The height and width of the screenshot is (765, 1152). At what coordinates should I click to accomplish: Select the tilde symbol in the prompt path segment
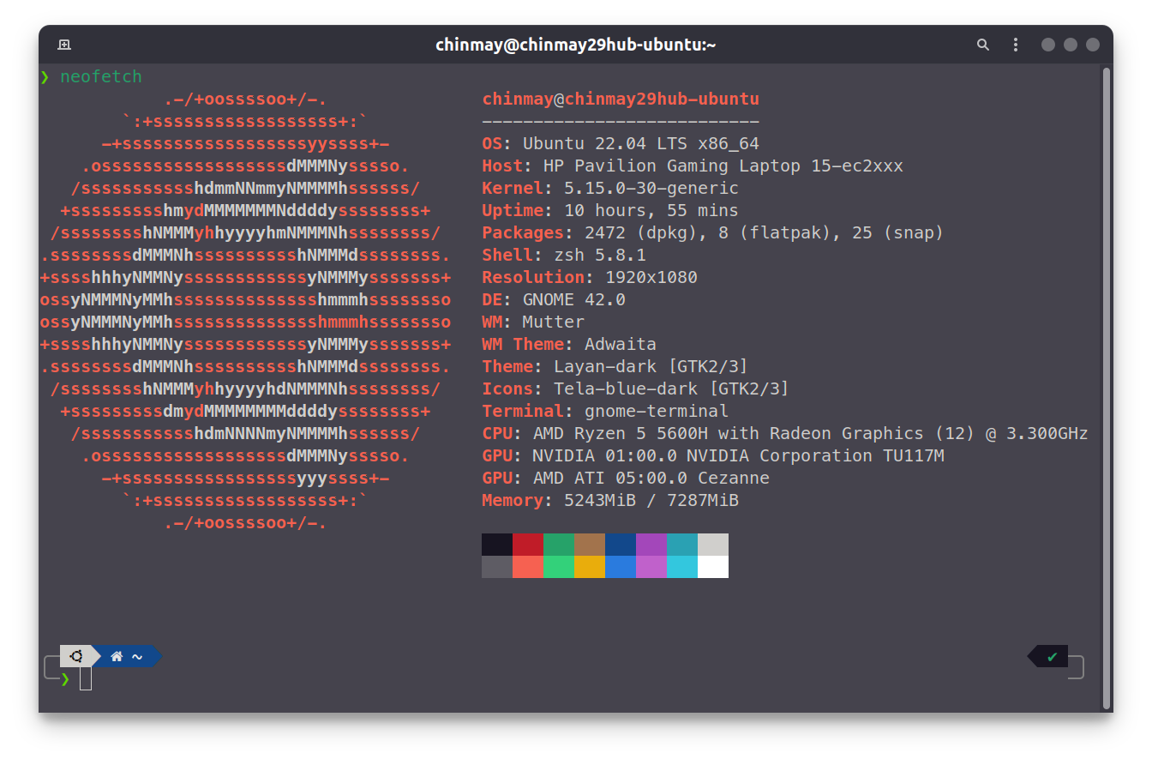[137, 656]
